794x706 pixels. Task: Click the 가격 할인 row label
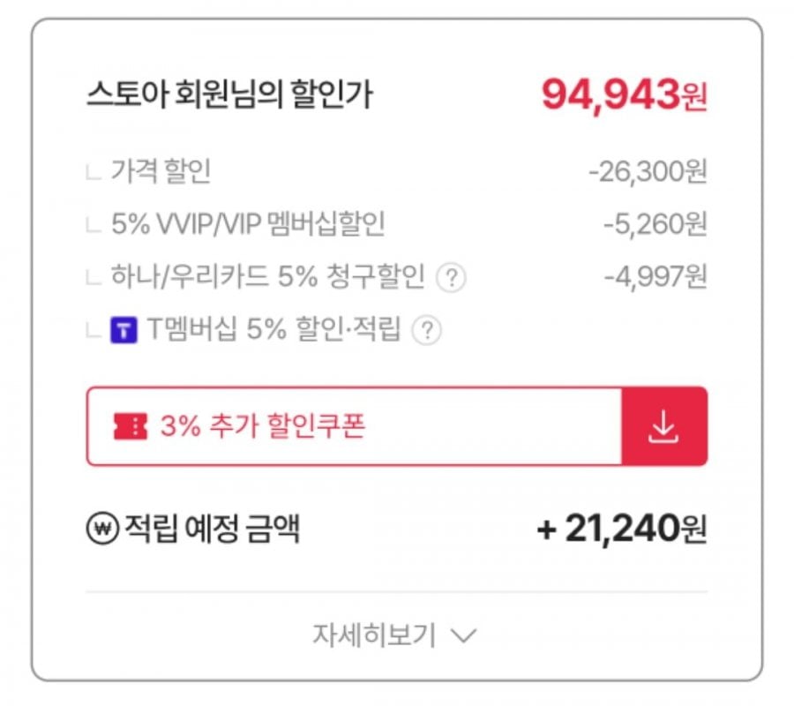161,172
